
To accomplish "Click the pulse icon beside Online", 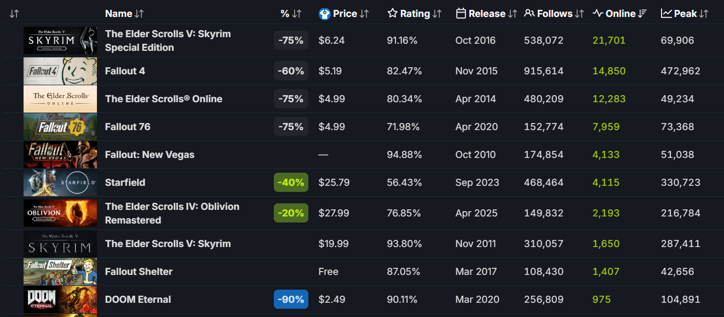I will (x=598, y=14).
